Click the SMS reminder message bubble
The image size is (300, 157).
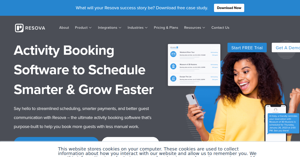coord(283,123)
